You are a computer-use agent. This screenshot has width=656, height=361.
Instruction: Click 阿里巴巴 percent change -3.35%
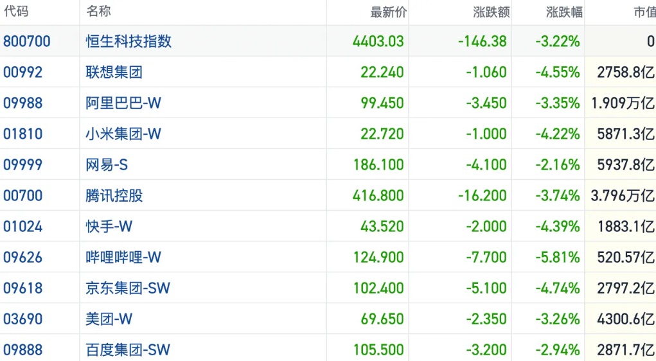tap(558, 103)
